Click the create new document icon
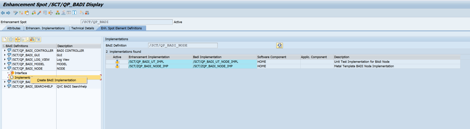The width and height of the screenshot is (470, 129). click(5, 40)
